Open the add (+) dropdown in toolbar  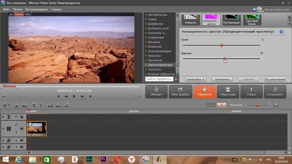coord(6,105)
